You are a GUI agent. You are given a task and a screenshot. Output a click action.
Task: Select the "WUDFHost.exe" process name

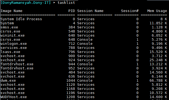tap(14, 97)
